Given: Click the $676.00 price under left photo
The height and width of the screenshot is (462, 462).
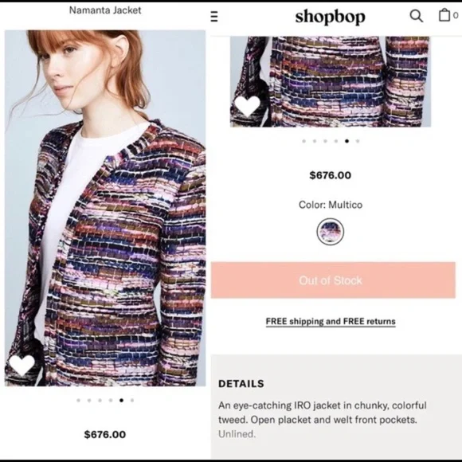Looking at the screenshot, I should click(105, 434).
